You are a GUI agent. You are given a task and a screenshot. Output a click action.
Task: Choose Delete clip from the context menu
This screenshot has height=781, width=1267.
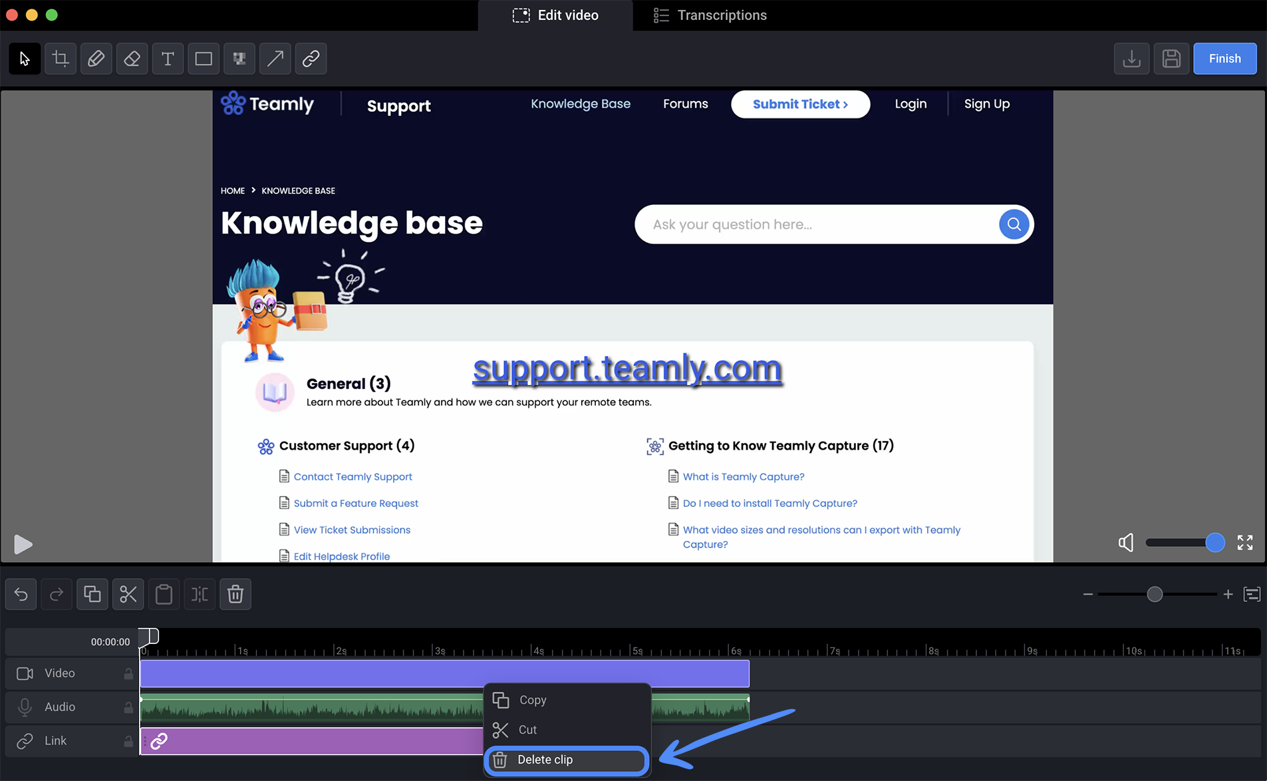[x=567, y=760]
